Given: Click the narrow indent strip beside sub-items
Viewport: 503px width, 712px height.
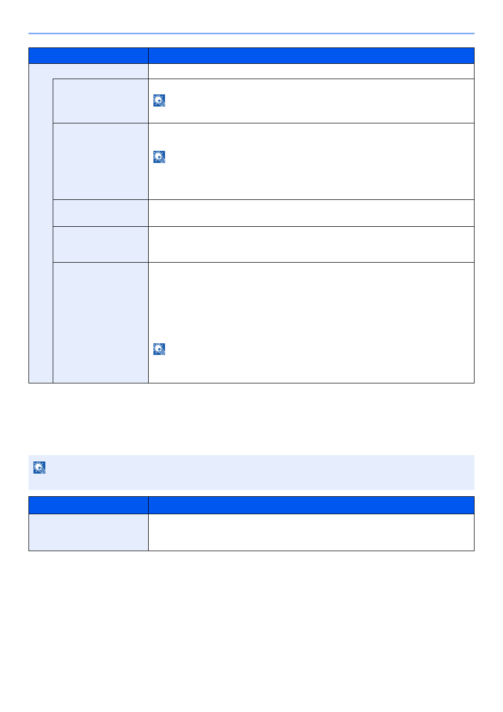Looking at the screenshot, I should (41, 231).
